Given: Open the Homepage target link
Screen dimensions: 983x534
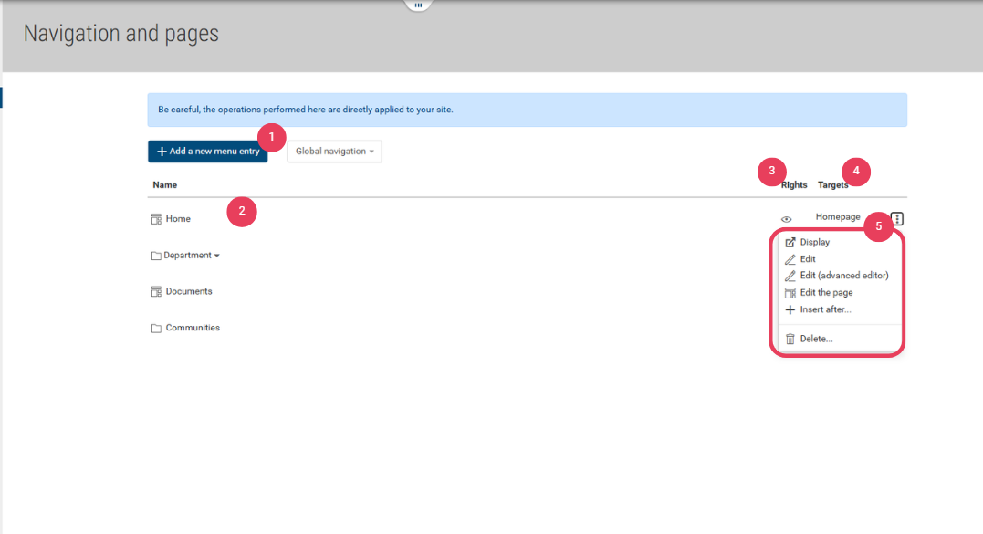Looking at the screenshot, I should tap(837, 217).
